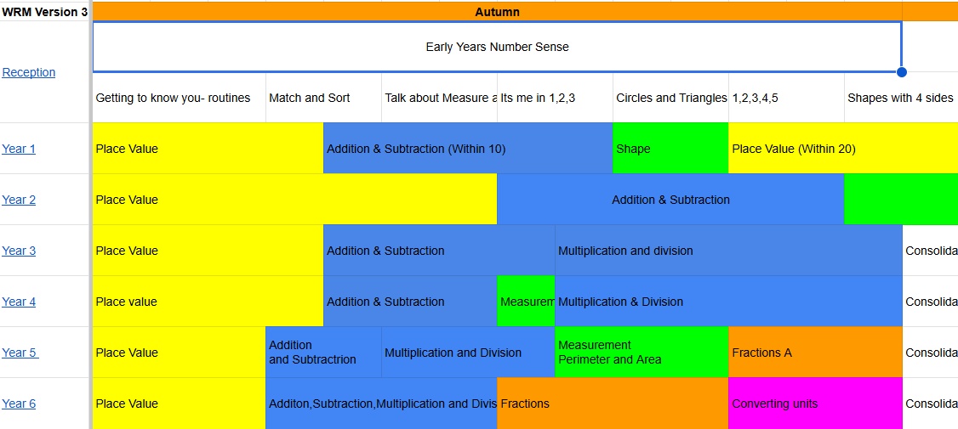Select the Year 6 link
Screen dimensions: 958x429
click(x=19, y=404)
